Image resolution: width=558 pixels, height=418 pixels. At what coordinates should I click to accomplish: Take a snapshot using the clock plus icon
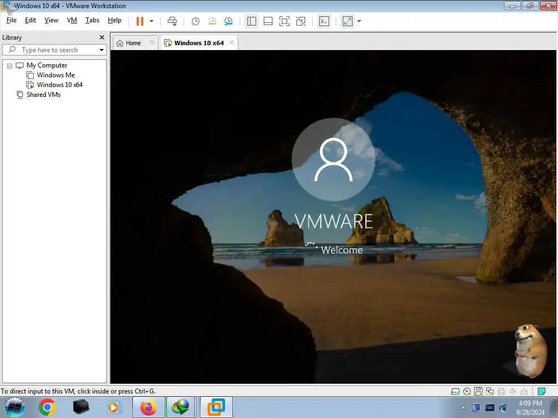pyautogui.click(x=196, y=21)
